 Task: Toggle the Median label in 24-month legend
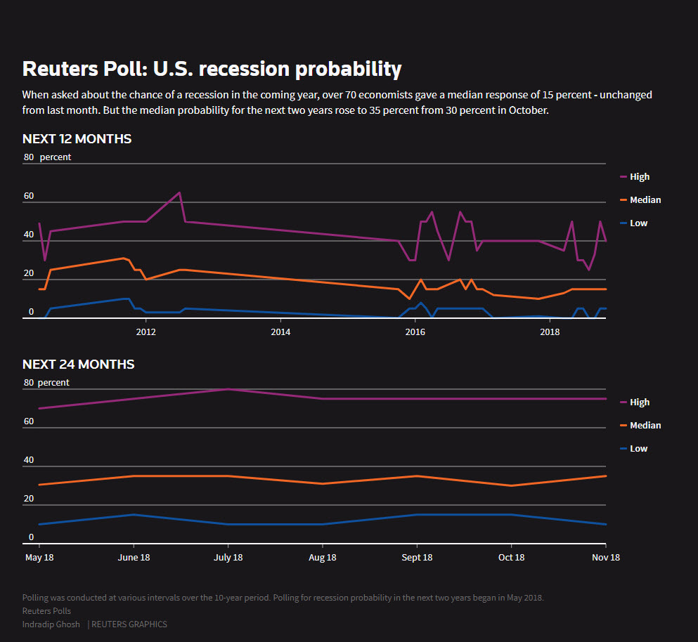click(x=645, y=426)
